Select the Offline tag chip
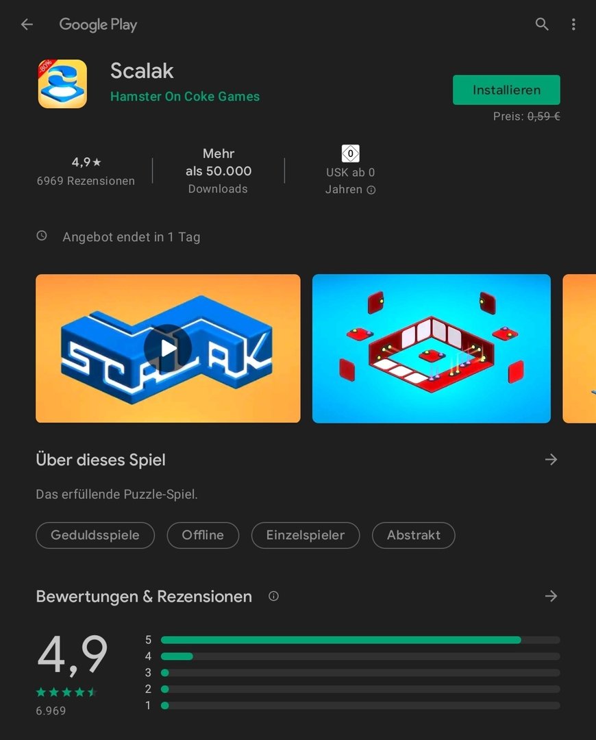This screenshot has width=596, height=740. coord(203,535)
